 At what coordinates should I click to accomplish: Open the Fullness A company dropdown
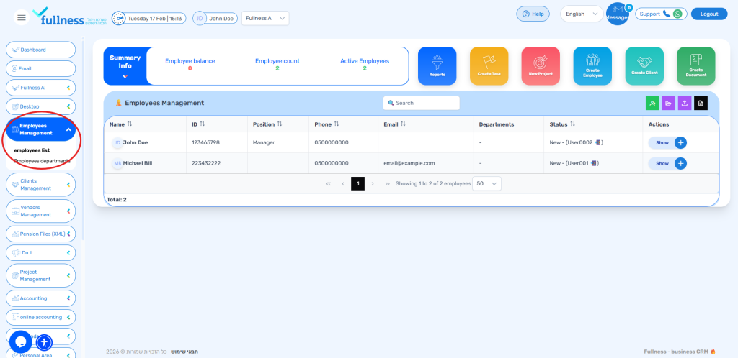click(264, 18)
